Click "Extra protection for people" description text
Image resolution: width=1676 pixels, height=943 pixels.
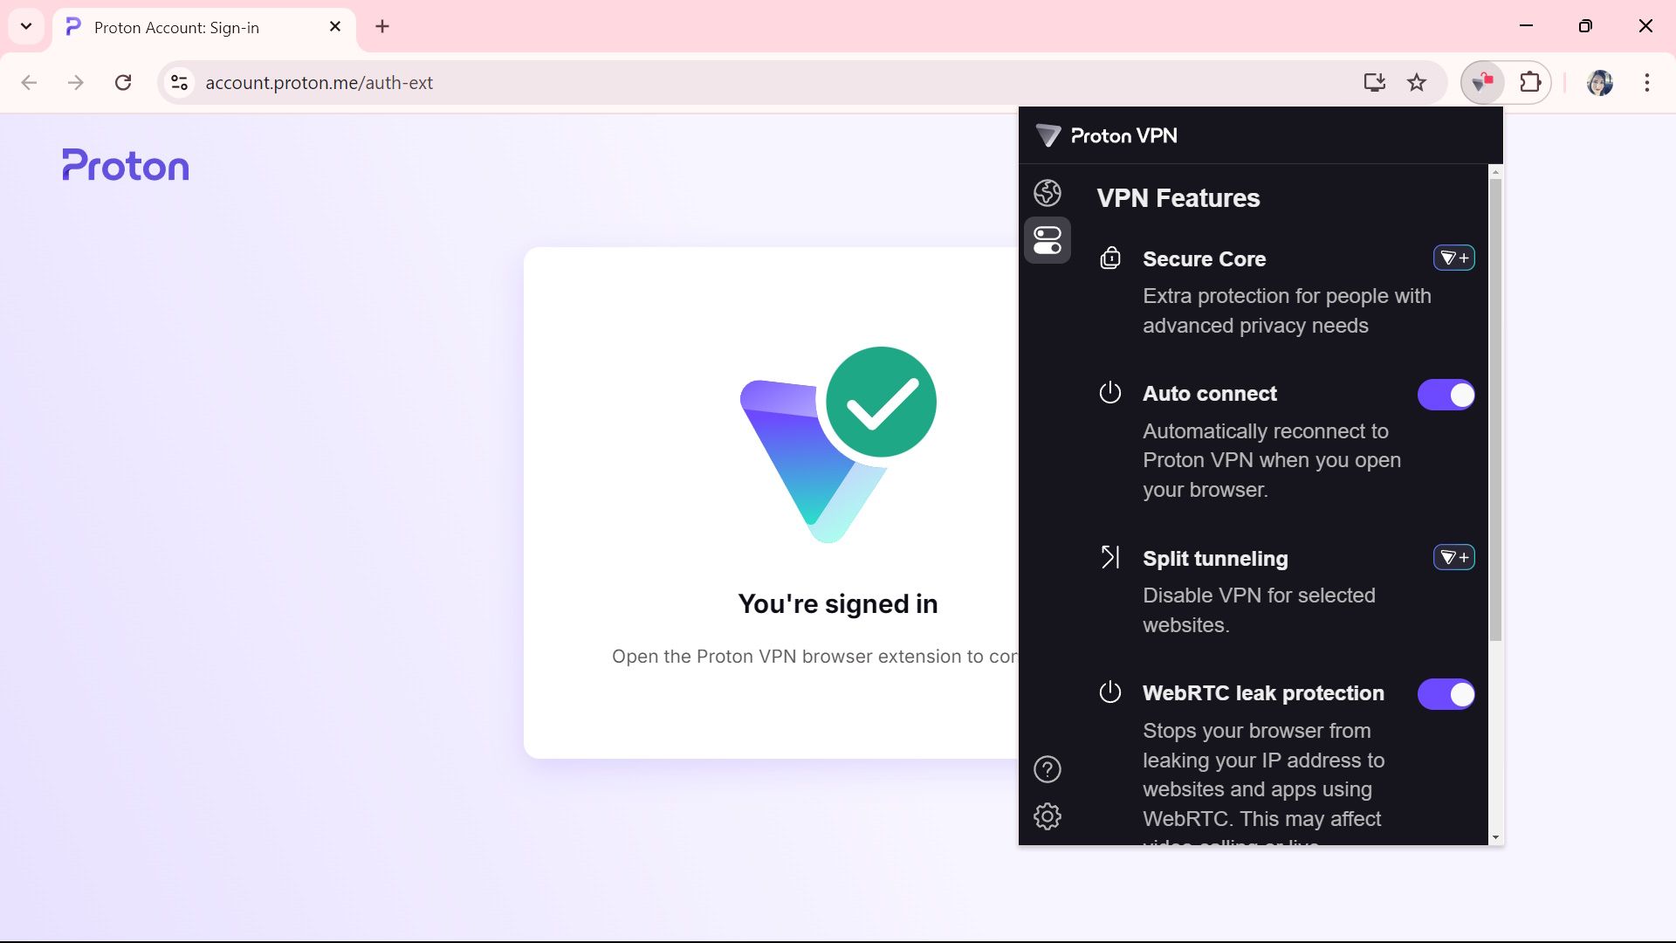[x=1287, y=311]
